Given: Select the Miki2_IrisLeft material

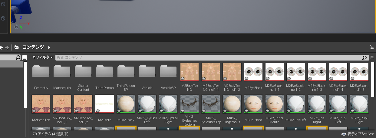Looking at the screenshot, I should (x=295, y=104).
